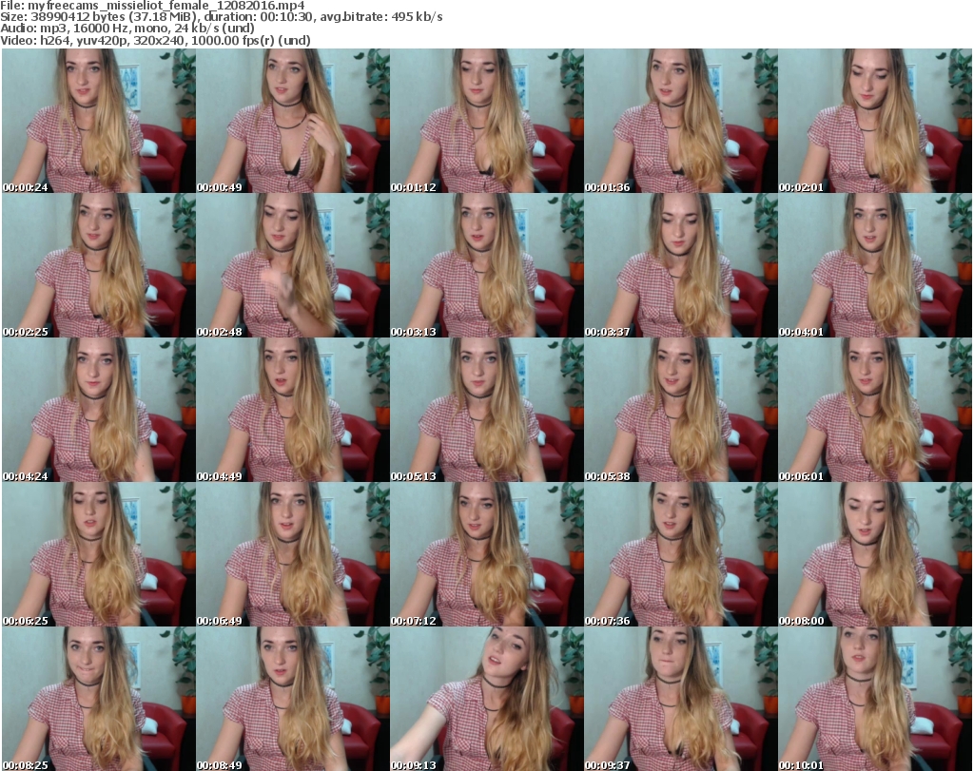This screenshot has height=771, width=974.
Task: Choose the thumbnail at 00:09:37
Action: [x=681, y=699]
